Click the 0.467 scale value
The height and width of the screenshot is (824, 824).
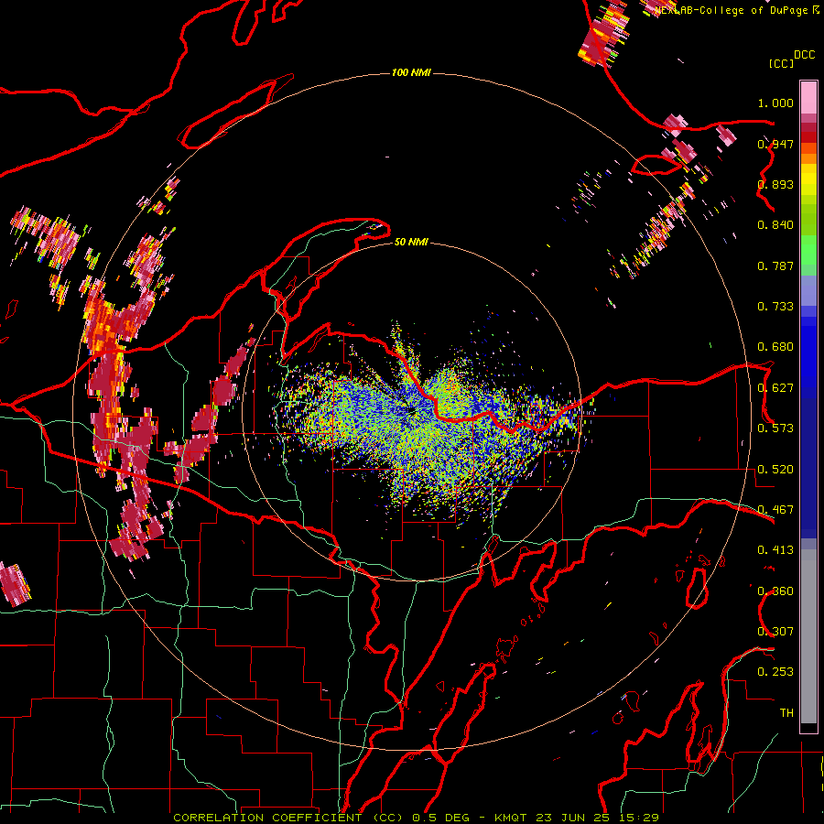pyautogui.click(x=775, y=510)
